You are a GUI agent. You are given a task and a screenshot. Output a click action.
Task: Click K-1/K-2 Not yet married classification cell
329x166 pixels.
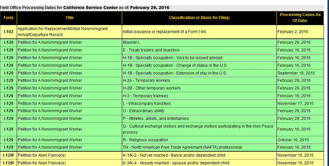tap(199, 155)
